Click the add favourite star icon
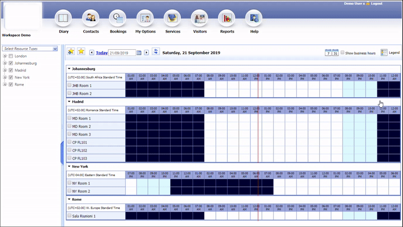This screenshot has height=227, width=403. click(71, 51)
